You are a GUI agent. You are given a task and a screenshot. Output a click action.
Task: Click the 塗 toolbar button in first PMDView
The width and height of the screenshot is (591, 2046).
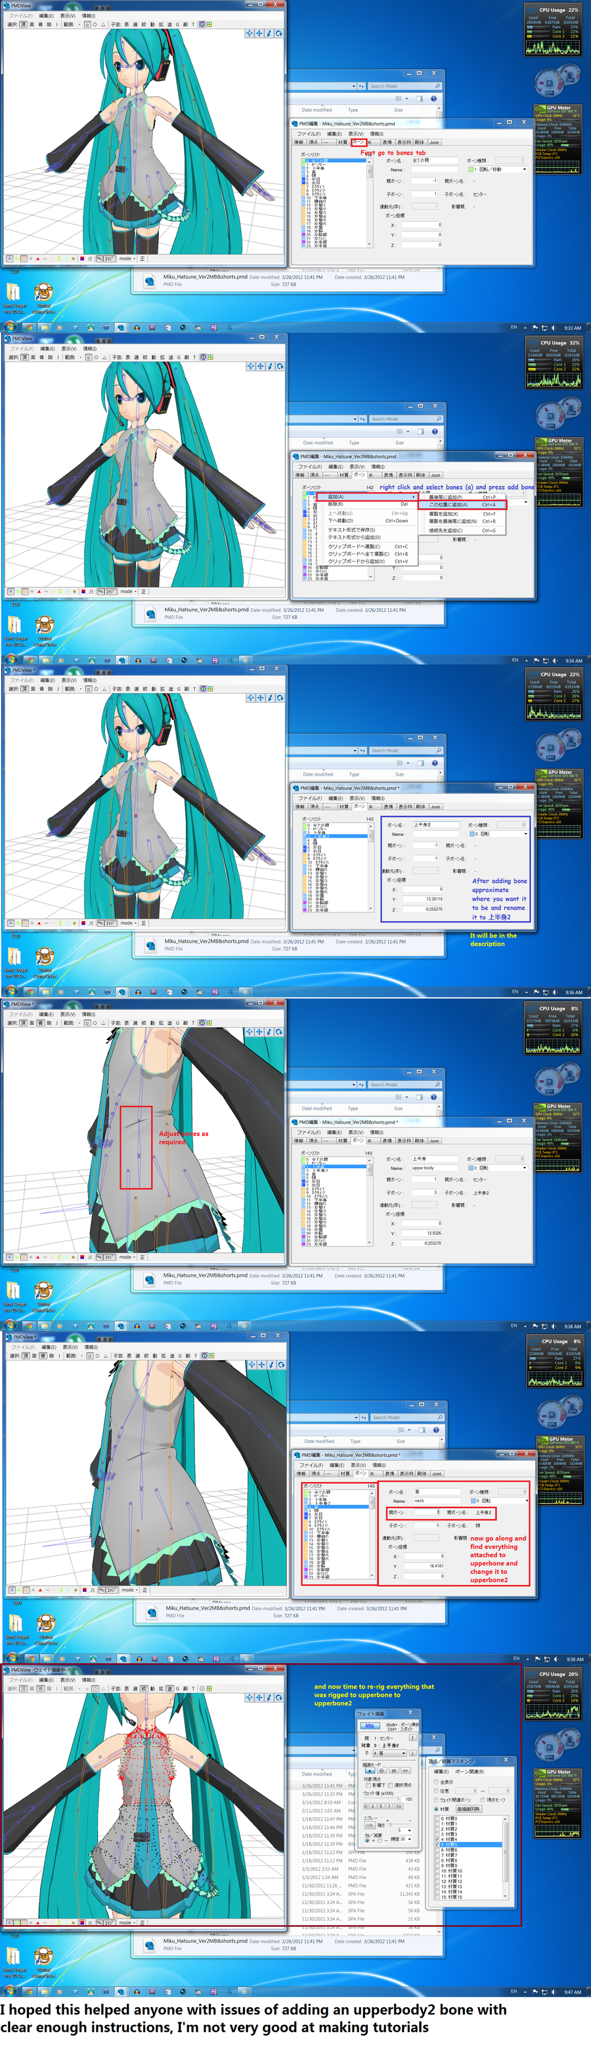click(x=170, y=24)
